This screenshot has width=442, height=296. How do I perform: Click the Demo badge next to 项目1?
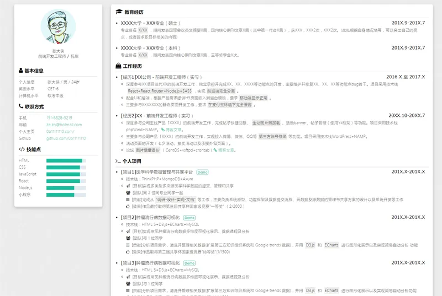click(202, 172)
